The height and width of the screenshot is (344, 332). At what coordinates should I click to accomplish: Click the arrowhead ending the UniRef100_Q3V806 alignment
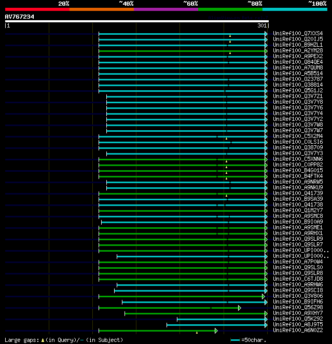click(264, 296)
